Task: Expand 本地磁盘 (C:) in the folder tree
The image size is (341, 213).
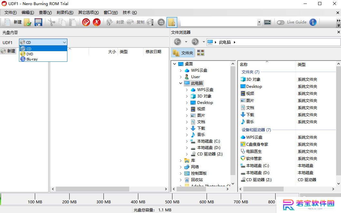Action: [x=187, y=141]
